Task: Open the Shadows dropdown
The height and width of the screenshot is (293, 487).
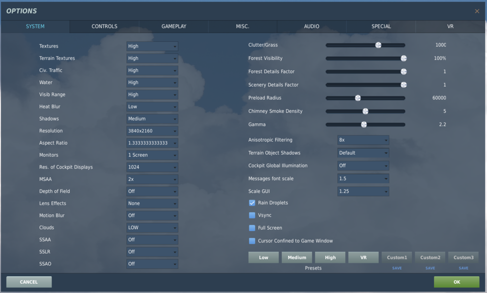Action: click(152, 119)
